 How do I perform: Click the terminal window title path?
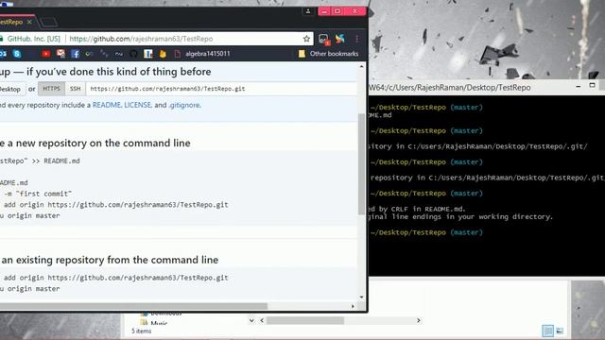pyautogui.click(x=450, y=88)
